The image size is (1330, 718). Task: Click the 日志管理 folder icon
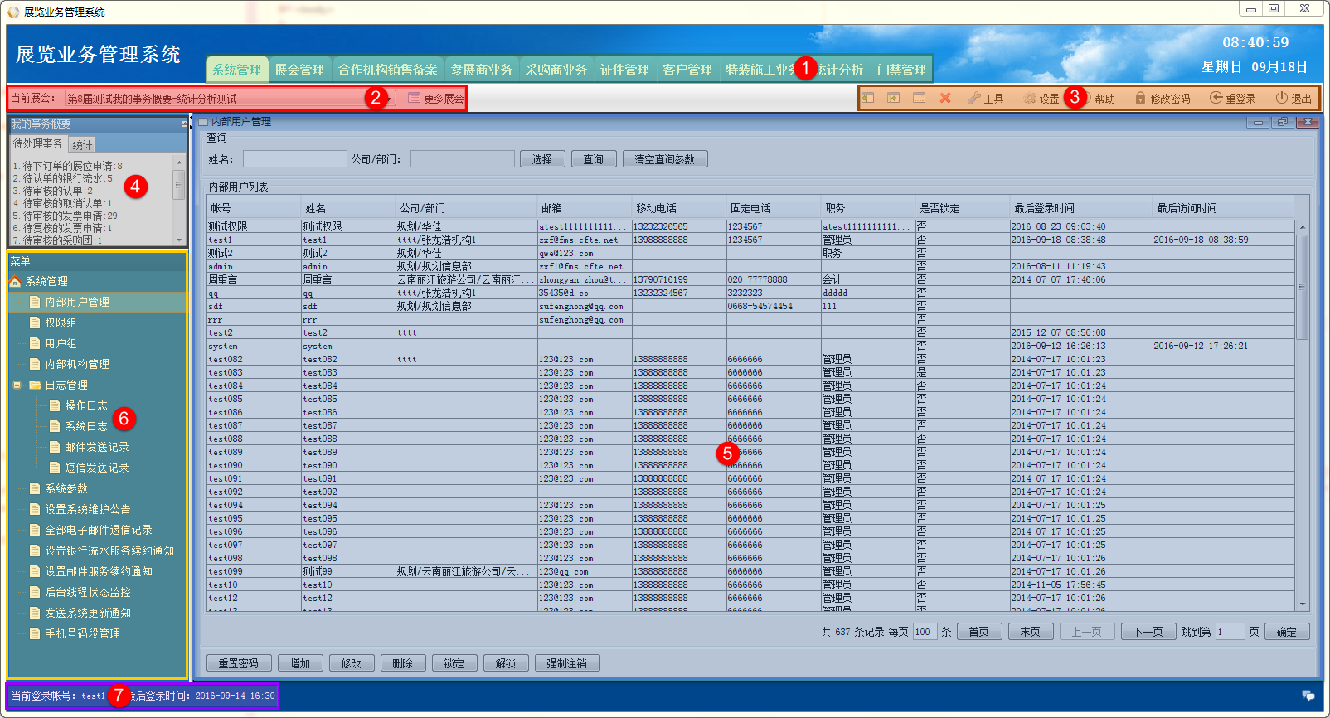[36, 385]
